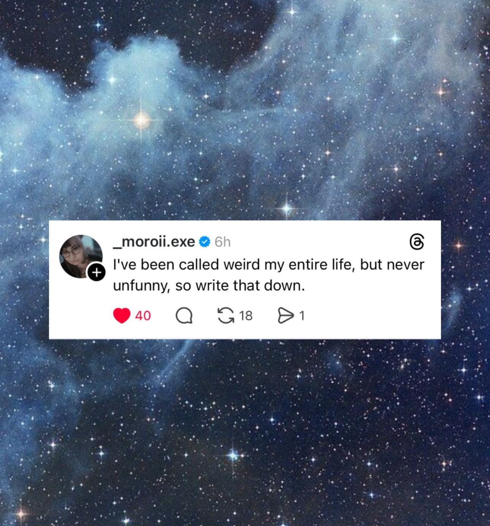Image resolution: width=490 pixels, height=526 pixels.
Task: Click the share count of 1
Action: coord(302,315)
